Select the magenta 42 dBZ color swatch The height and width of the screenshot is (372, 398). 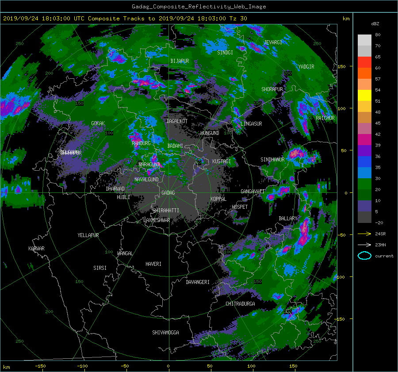[364, 139]
